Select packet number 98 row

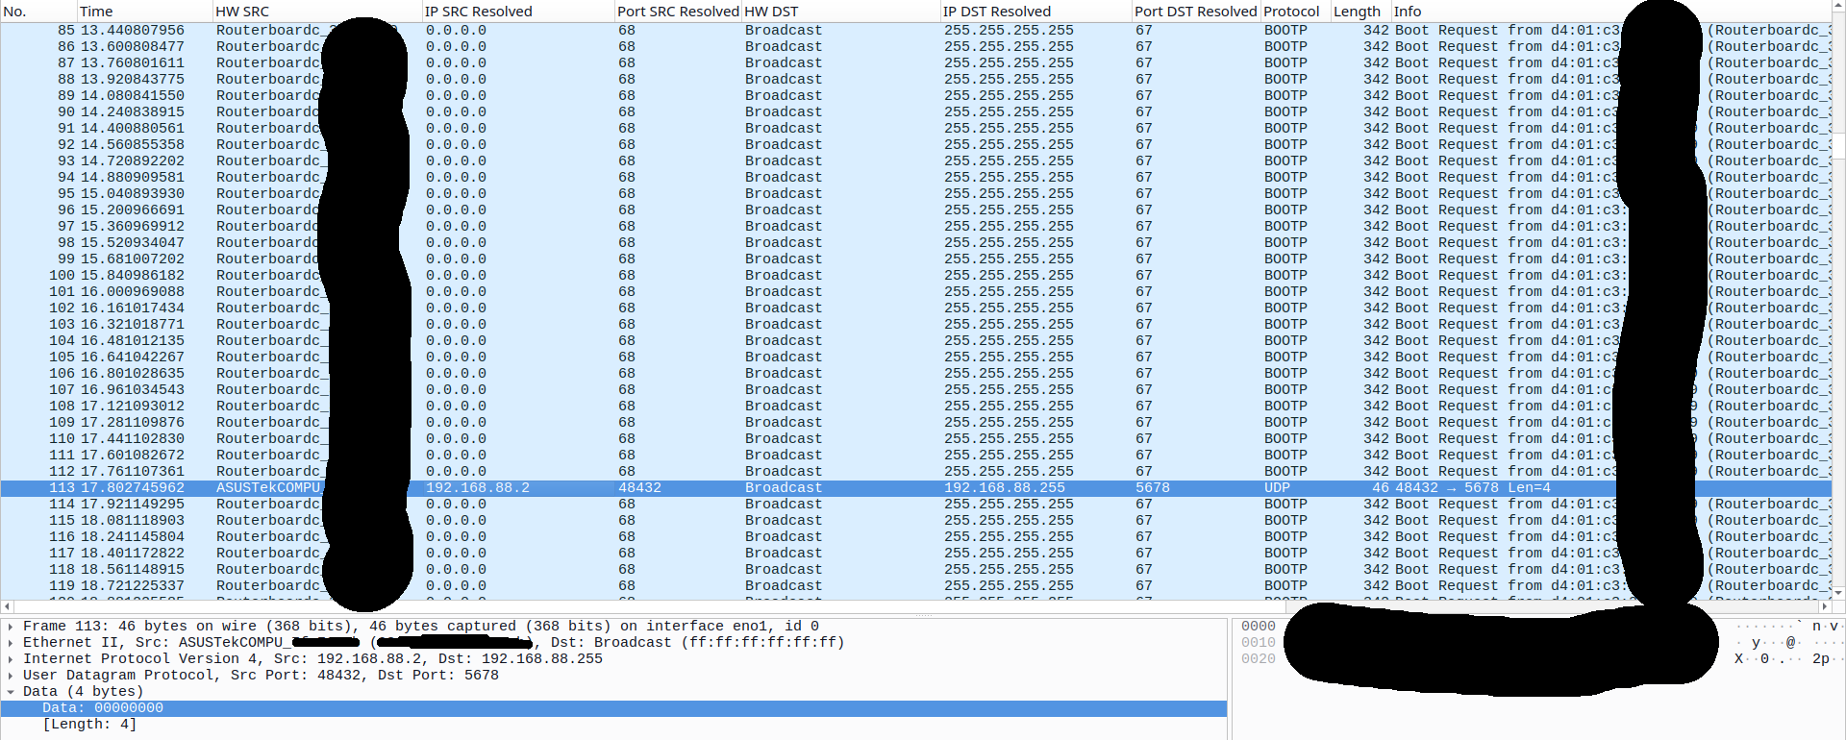tap(915, 243)
